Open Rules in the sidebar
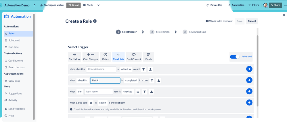The image size is (287, 122). coord(18,34)
